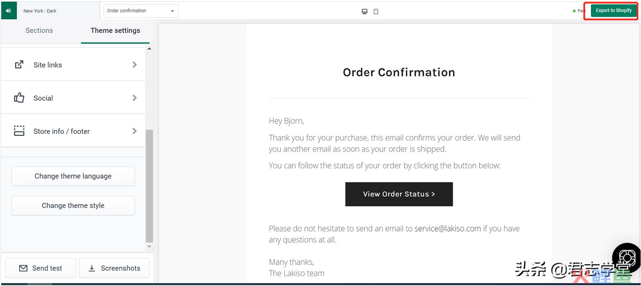641x286 pixels.
Task: Expand Site links settings chevron
Action: [x=134, y=65]
